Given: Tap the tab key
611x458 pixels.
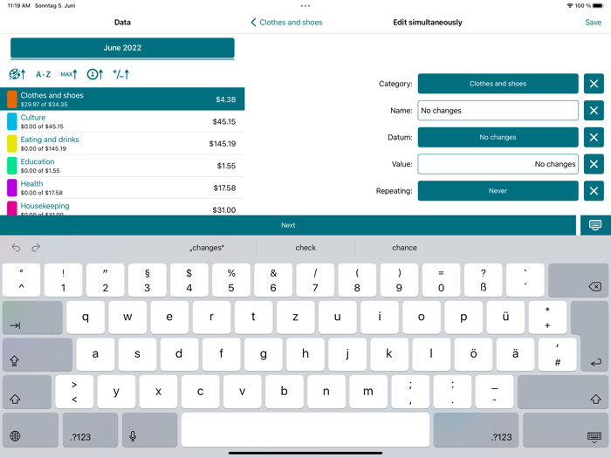Looking at the screenshot, I should tap(32, 318).
